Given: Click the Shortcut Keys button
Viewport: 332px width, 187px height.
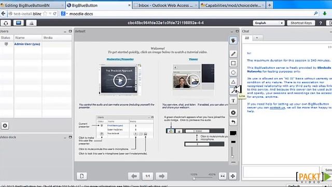Looking at the screenshot, I should coord(301,23).
